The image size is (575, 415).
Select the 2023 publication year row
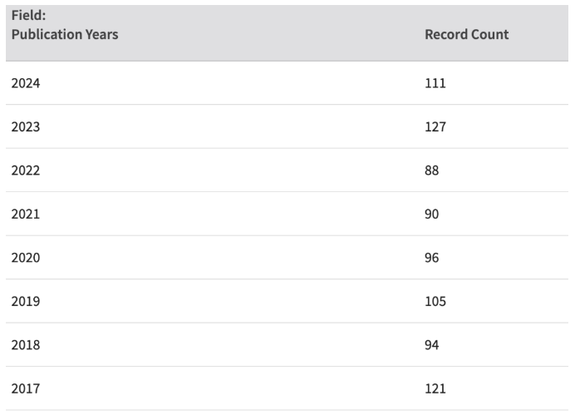click(287, 126)
